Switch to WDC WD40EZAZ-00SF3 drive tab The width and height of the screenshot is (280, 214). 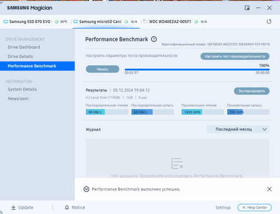(175, 22)
